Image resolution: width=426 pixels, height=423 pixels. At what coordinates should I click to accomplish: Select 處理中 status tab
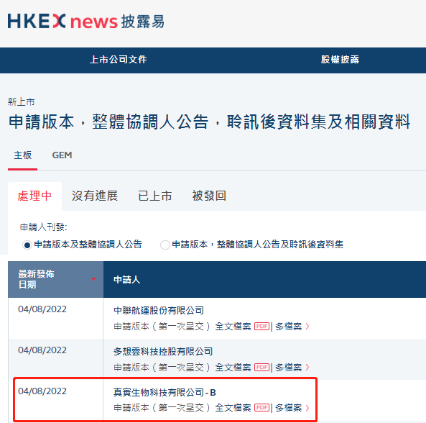(x=34, y=196)
